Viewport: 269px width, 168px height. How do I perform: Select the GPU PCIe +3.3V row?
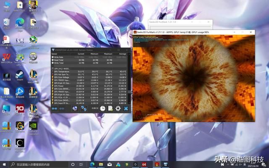pyautogui.click(x=89, y=97)
